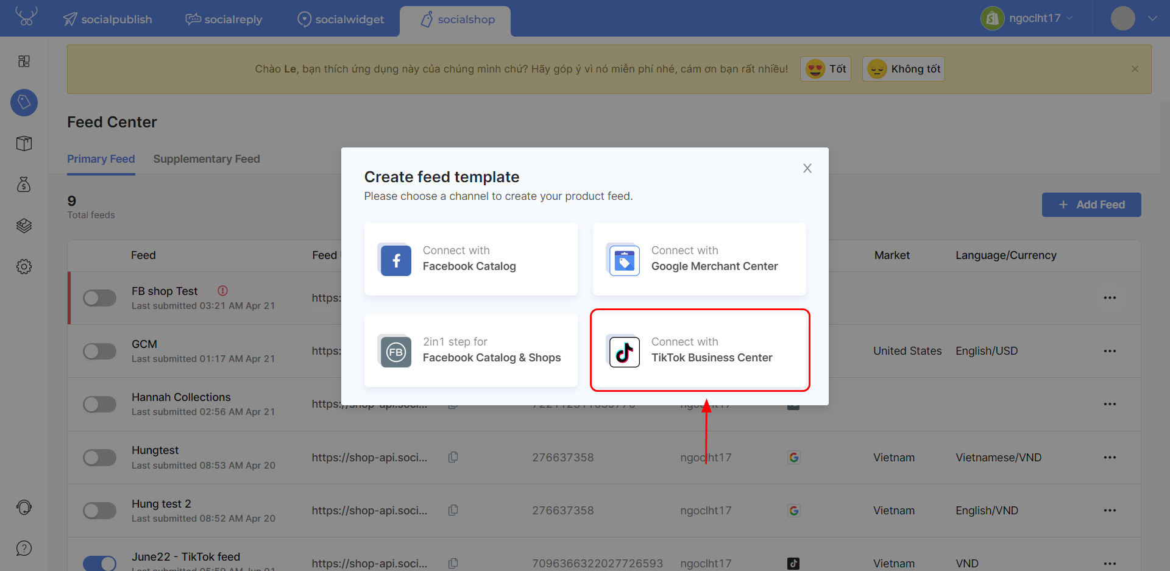Toggle the Hung test 2 feed switch
Viewport: 1170px width, 571px height.
coord(100,511)
